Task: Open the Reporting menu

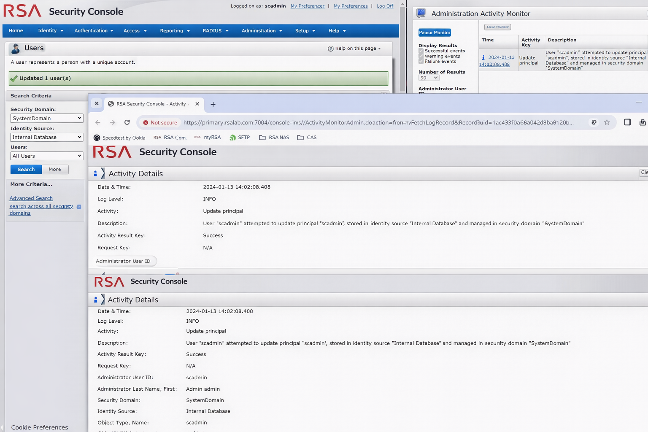Action: 175,31
